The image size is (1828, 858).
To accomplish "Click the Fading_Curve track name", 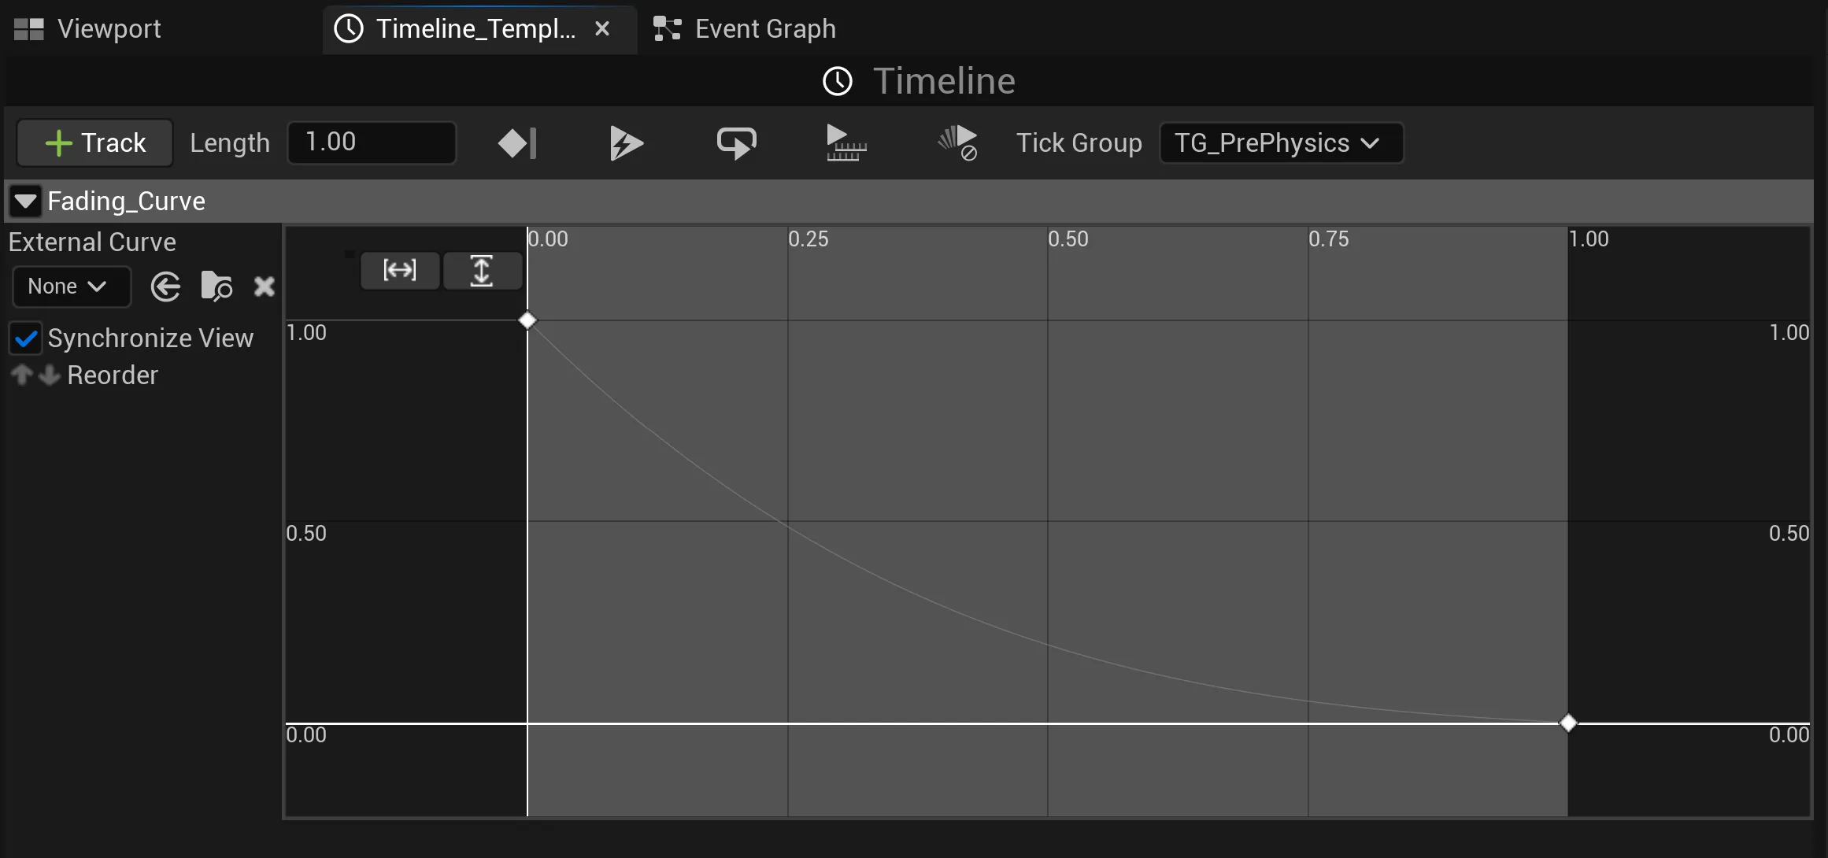I will (126, 202).
